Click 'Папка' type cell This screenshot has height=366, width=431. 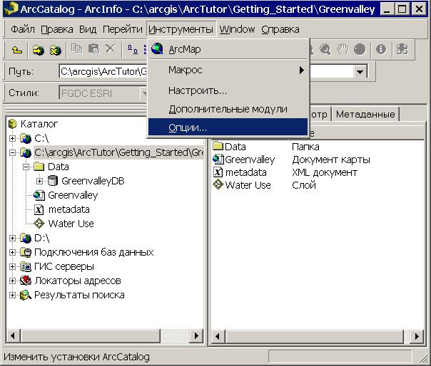pos(305,147)
